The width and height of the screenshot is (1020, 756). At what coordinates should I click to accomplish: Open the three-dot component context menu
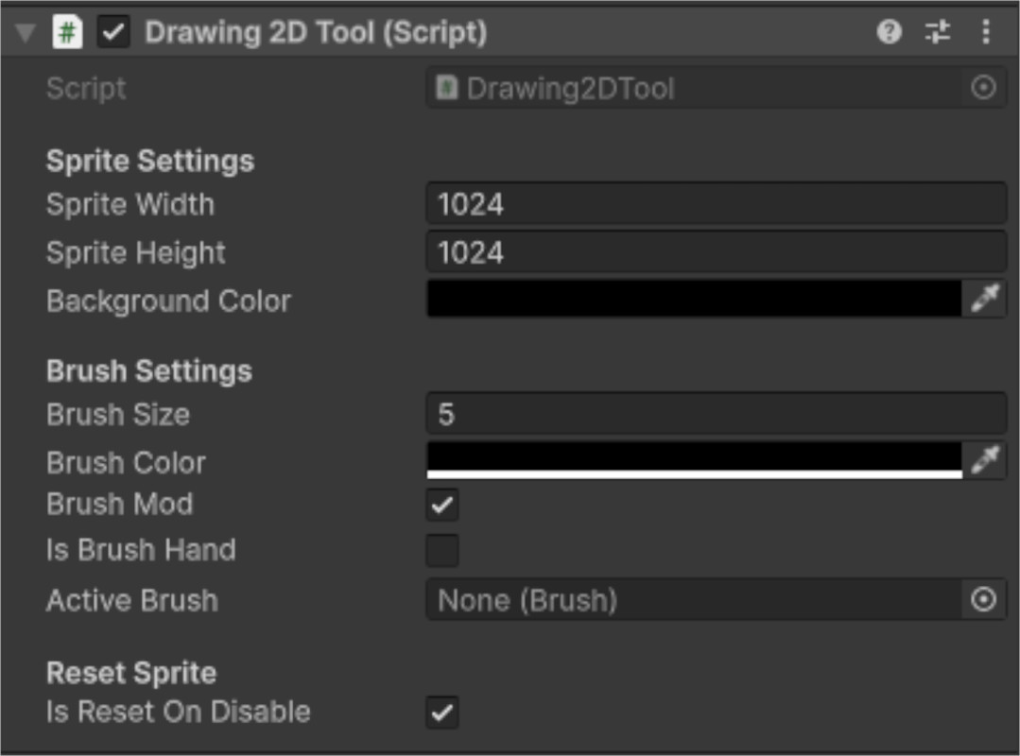pyautogui.click(x=985, y=33)
